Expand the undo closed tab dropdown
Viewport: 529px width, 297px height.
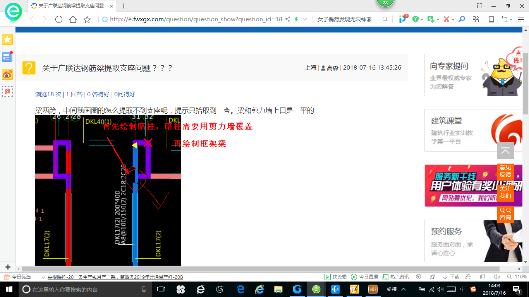click(x=511, y=20)
